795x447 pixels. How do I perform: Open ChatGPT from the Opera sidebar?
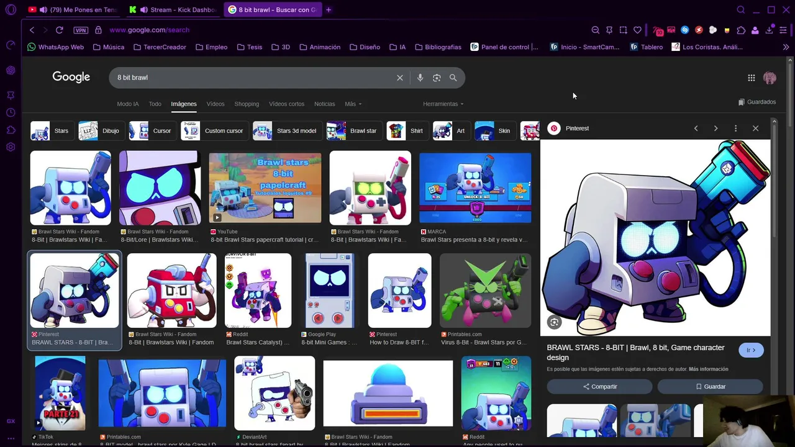tap(11, 70)
